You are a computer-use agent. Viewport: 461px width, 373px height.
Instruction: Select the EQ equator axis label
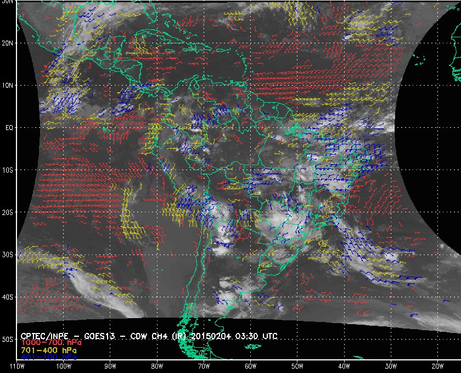[9, 128]
